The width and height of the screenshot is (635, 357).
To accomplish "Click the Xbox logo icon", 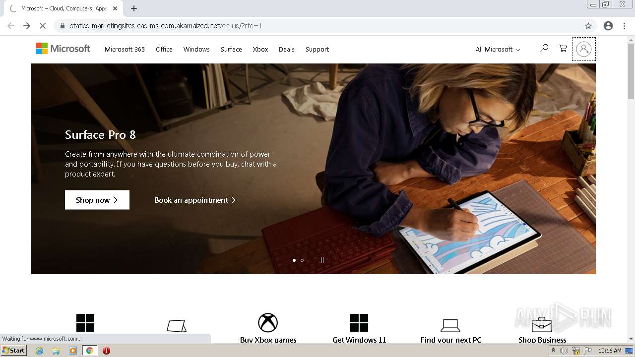I will tap(268, 323).
